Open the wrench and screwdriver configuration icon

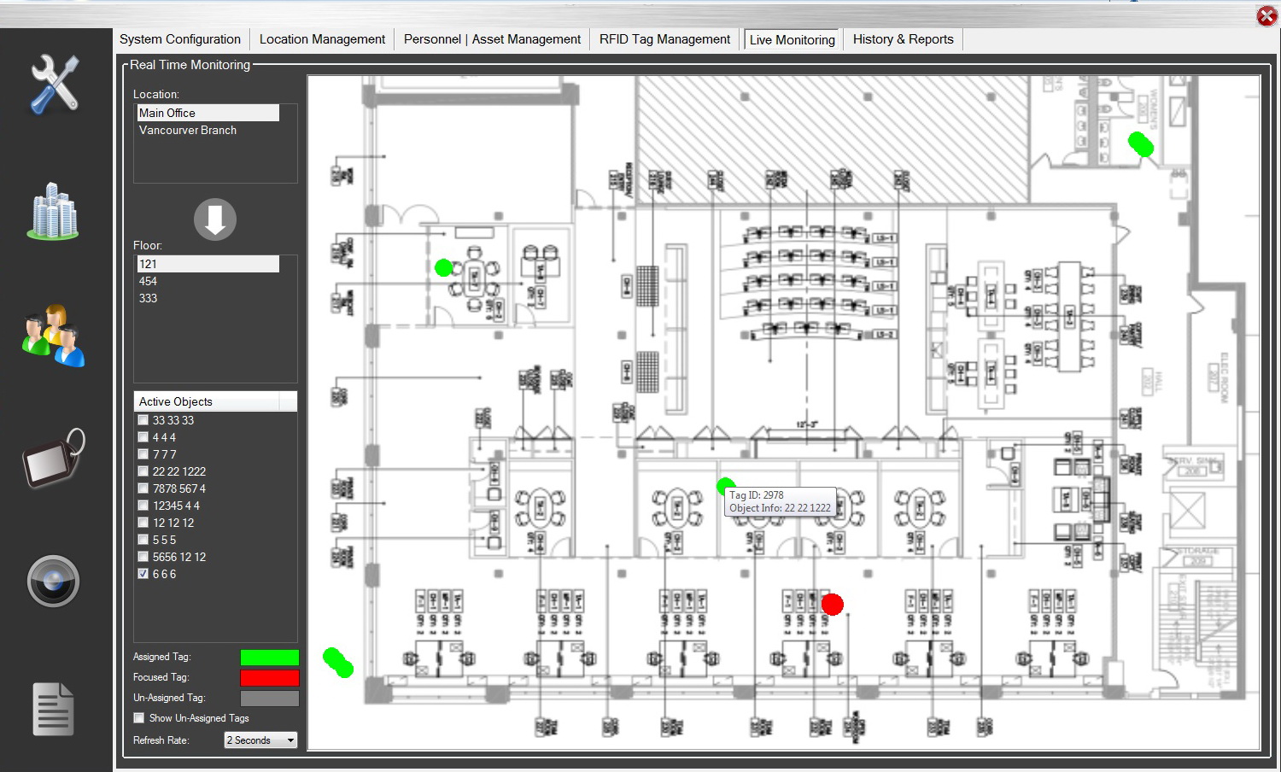tap(55, 85)
